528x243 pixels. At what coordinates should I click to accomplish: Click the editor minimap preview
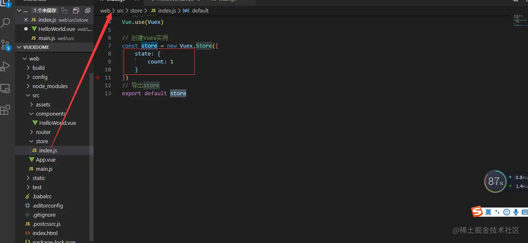[x=520, y=20]
